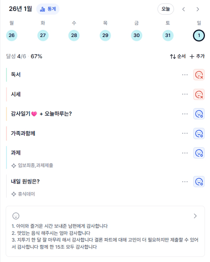
Task: Open more options for 내일 원씽은?
Action: [x=185, y=182]
